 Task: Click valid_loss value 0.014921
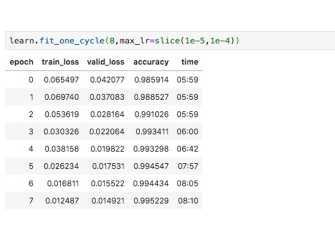108,201
